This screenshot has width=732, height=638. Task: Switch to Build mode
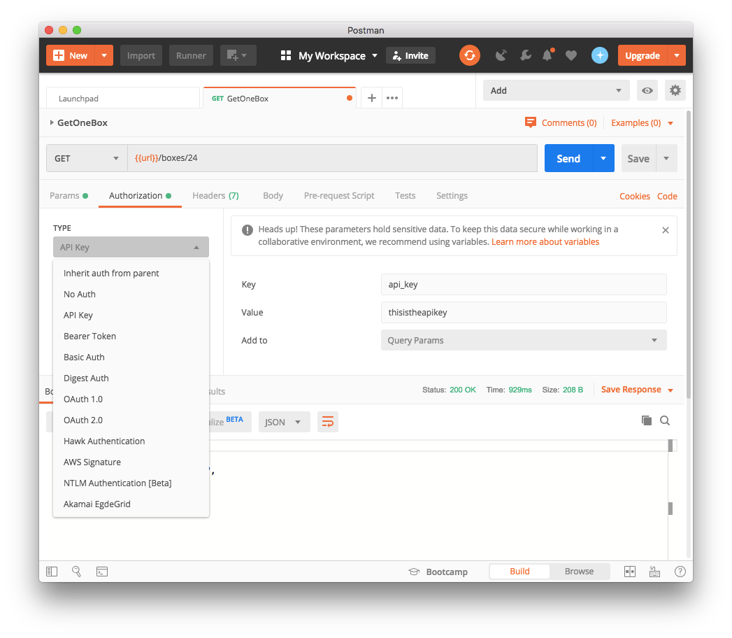[519, 572]
